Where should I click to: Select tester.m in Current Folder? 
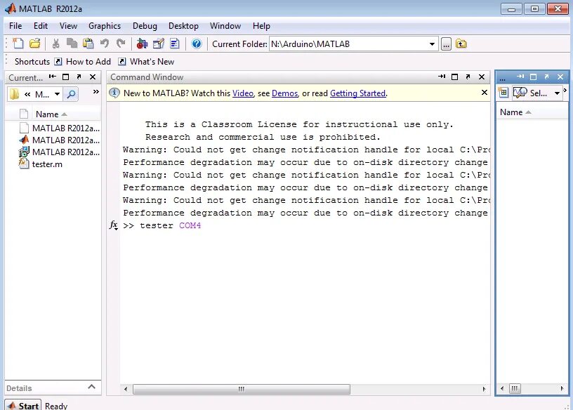pos(47,164)
